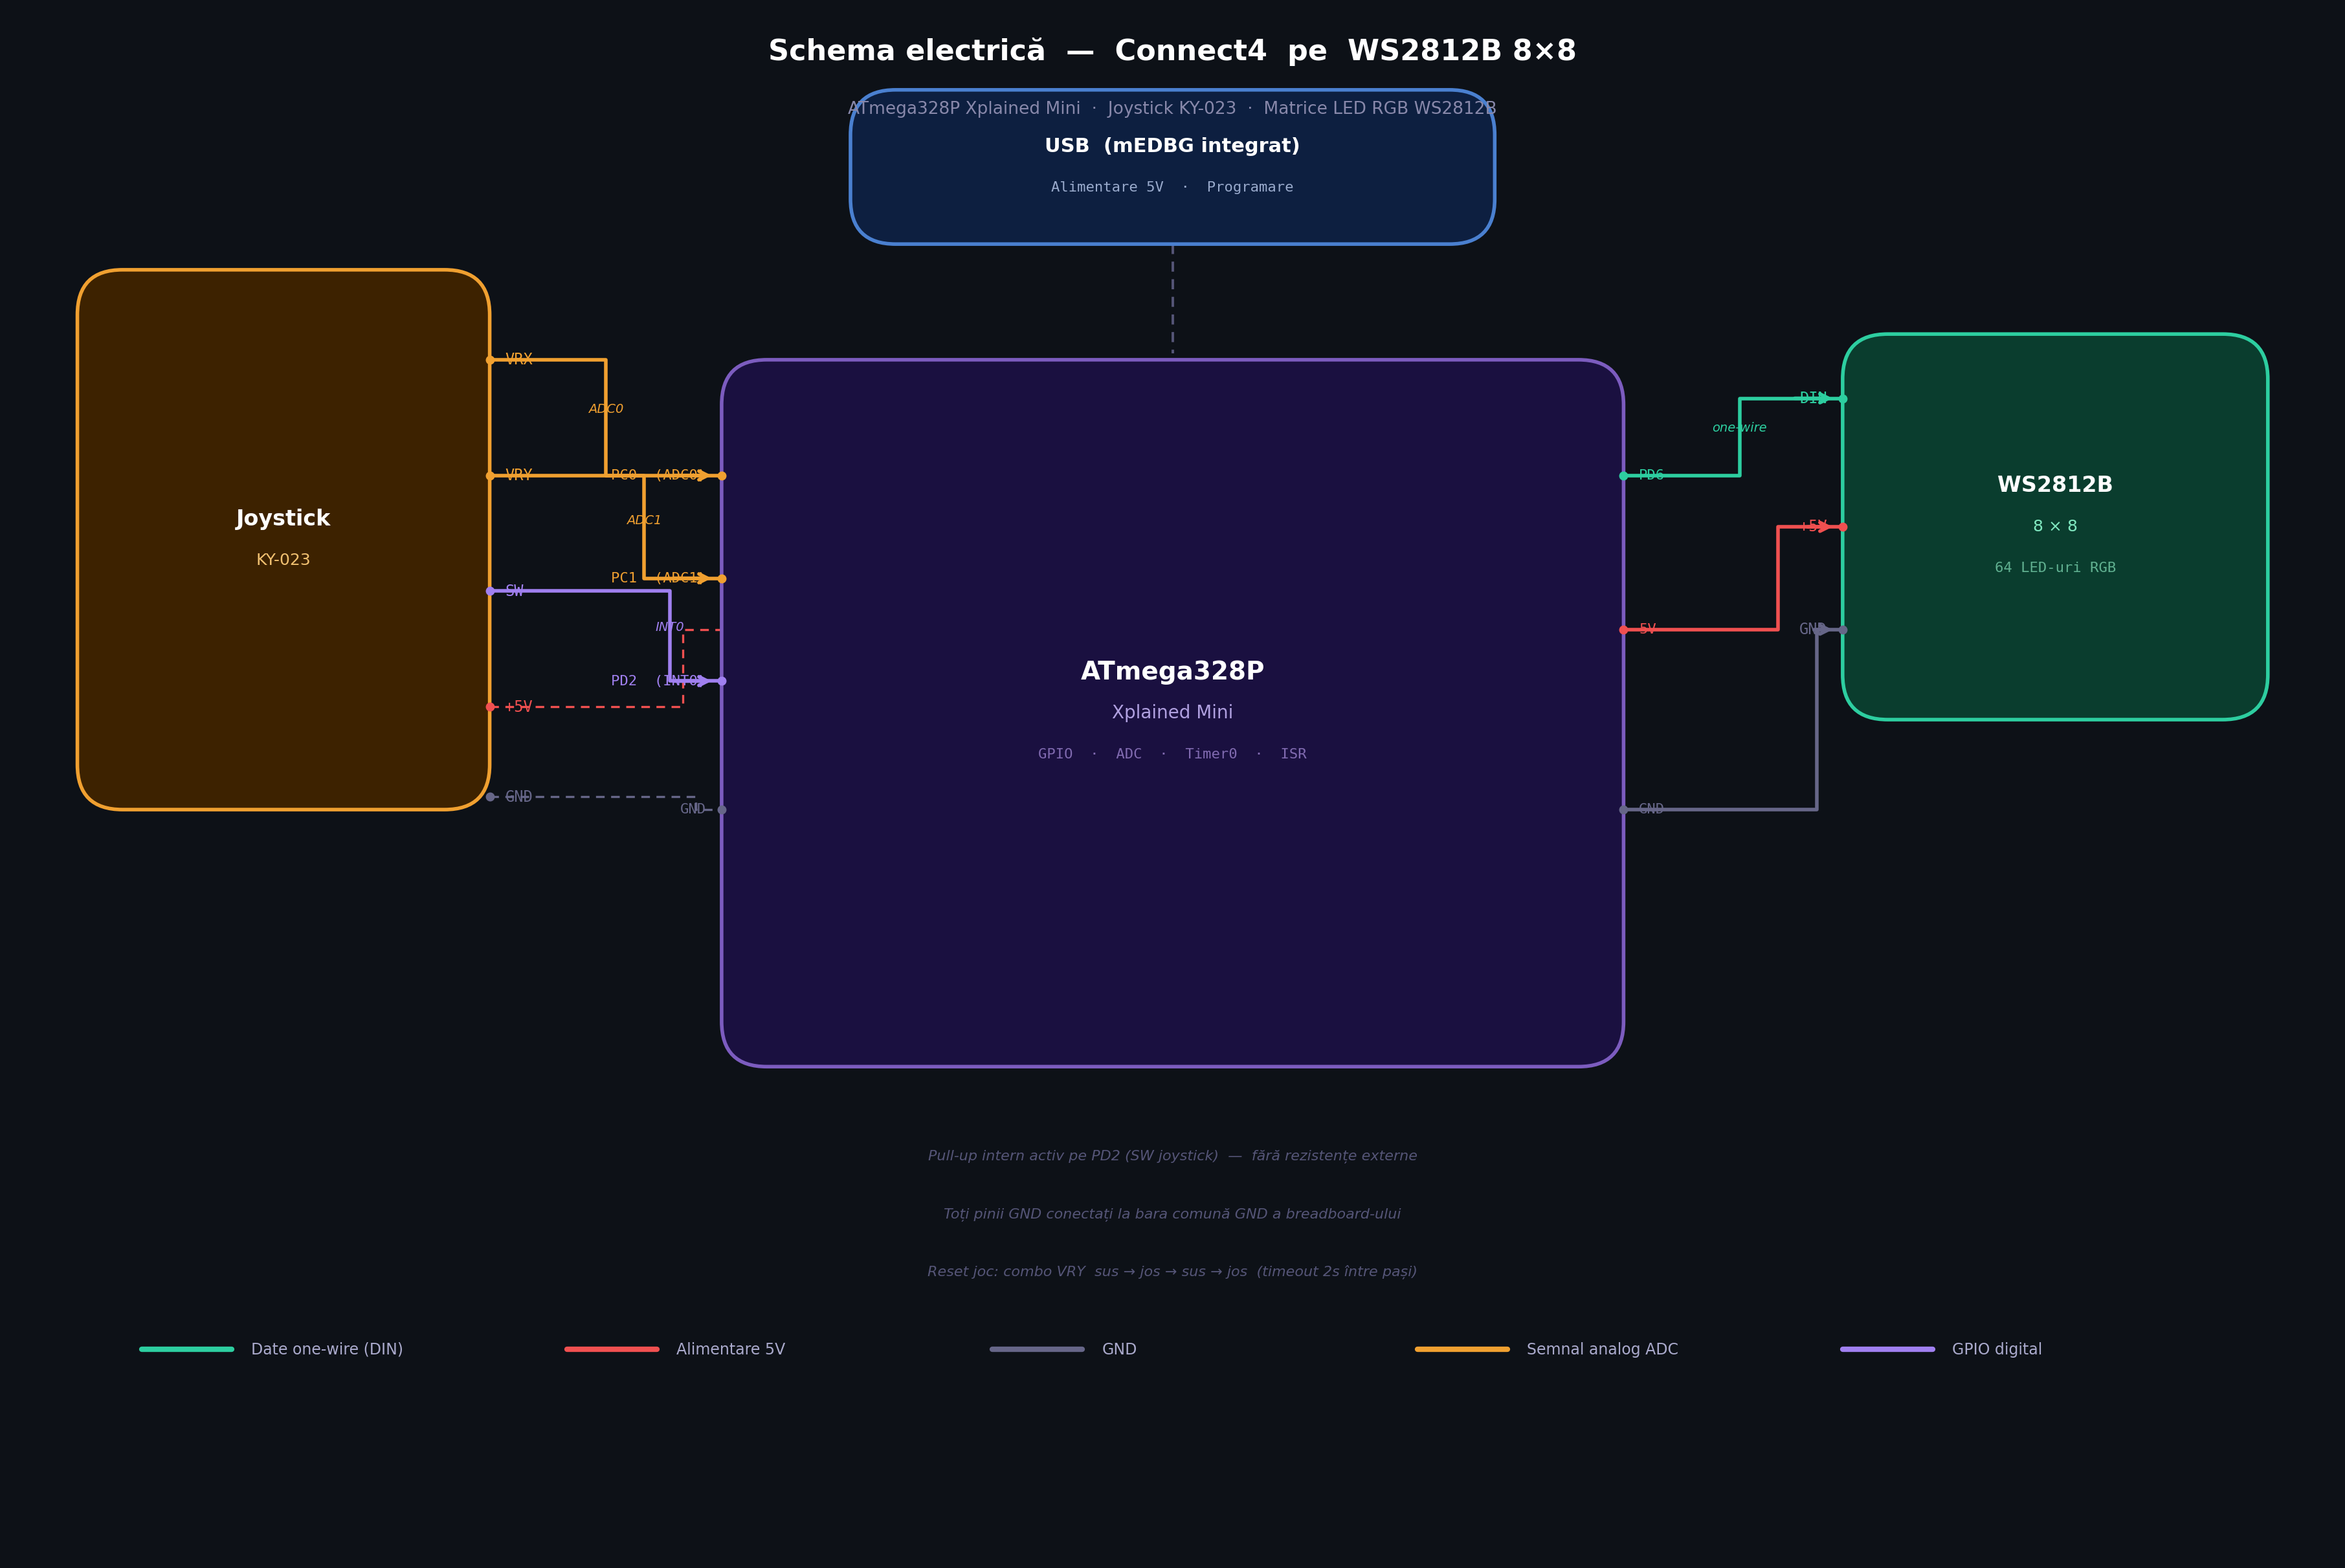Viewport: 2345px width, 1568px height.
Task: Click the "GND" legend label
Action: point(1119,1350)
